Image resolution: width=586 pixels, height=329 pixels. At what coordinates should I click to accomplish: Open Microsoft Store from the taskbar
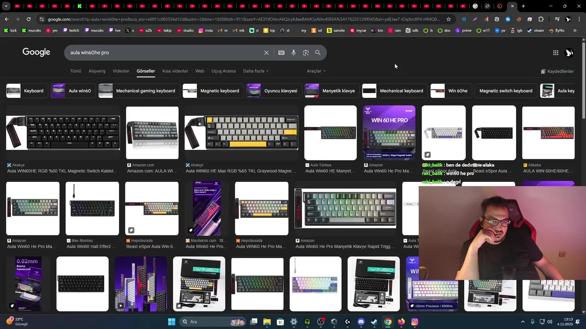coord(280,322)
